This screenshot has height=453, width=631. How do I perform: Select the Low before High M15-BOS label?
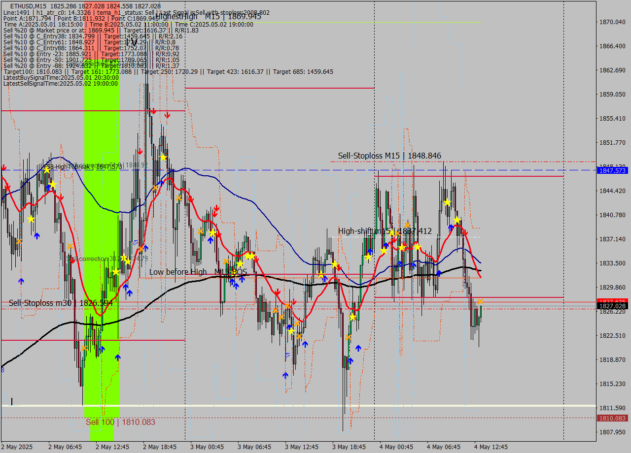[x=198, y=272]
